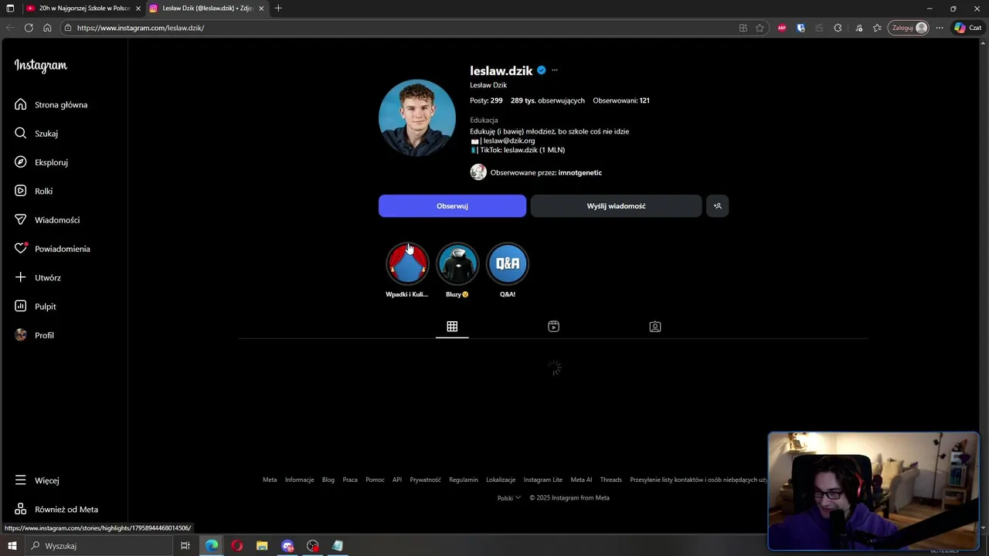The image size is (989, 556).
Task: Add page to favorites star
Action: click(760, 28)
